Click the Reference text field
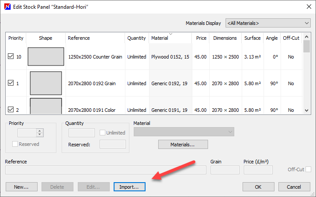Image resolution: width=316 pixels, height=197 pixels. point(106,170)
